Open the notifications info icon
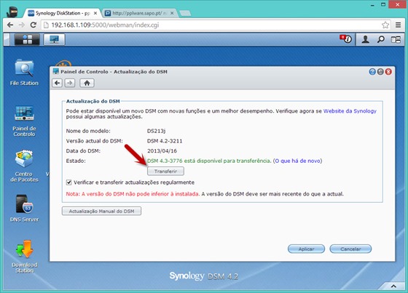The image size is (408, 293). [345, 39]
